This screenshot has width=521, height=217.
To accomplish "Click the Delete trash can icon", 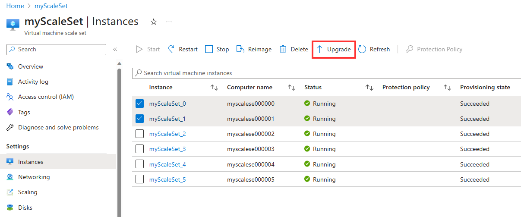I will [x=283, y=49].
